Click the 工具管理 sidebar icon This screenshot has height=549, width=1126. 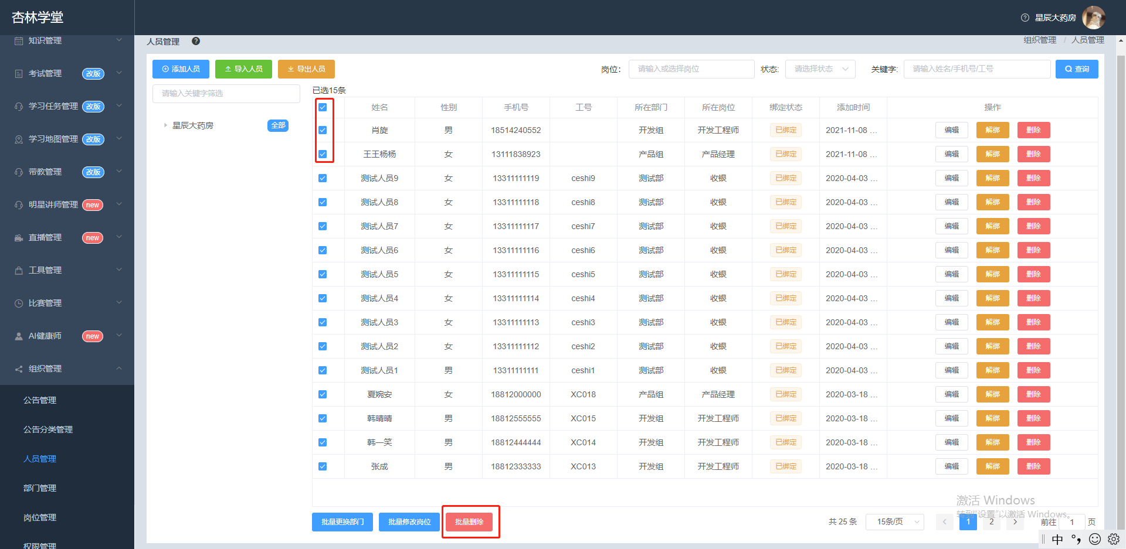(x=19, y=270)
